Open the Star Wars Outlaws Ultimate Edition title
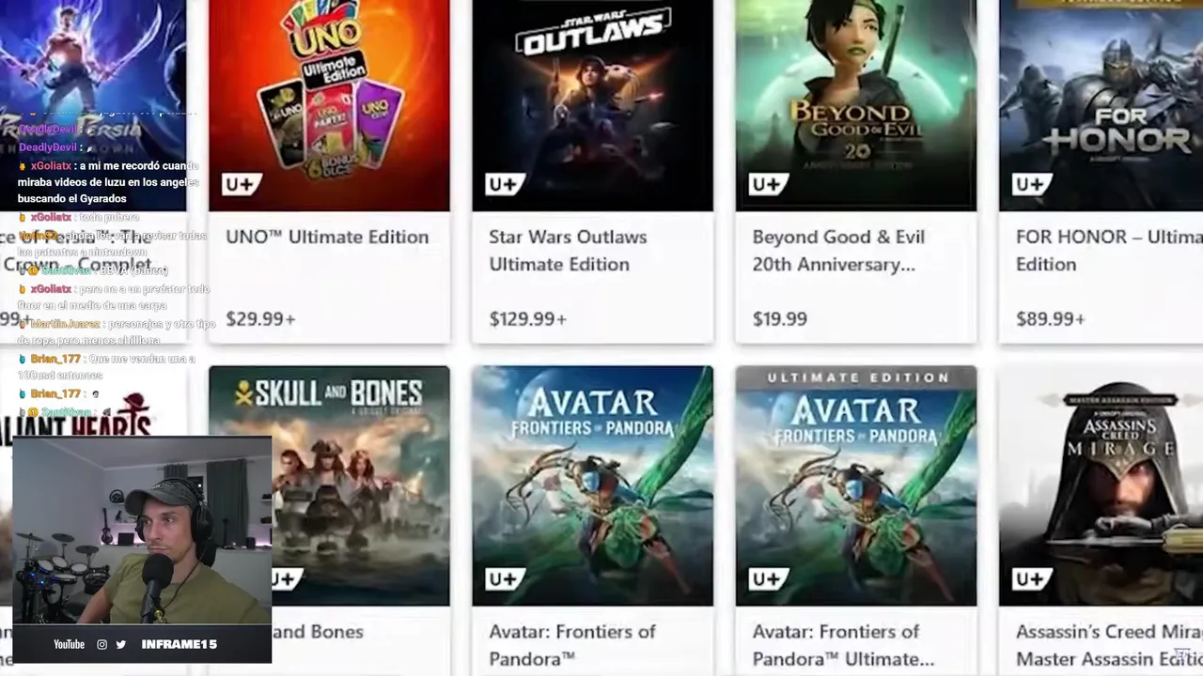 [568, 251]
